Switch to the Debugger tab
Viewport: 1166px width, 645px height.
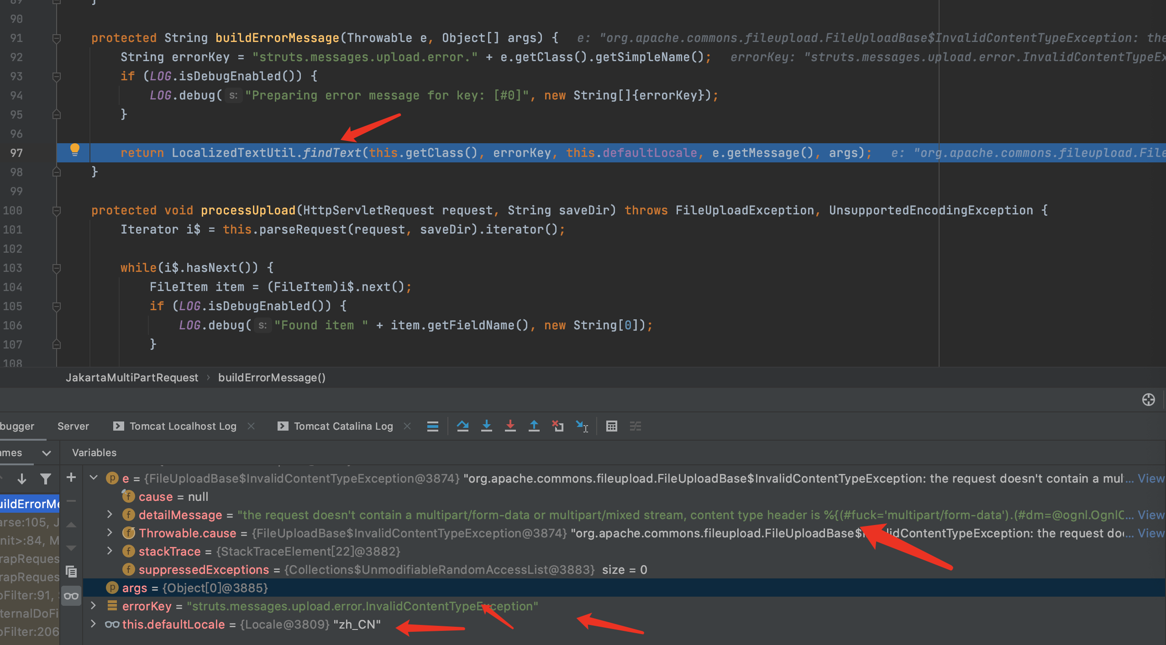coord(17,426)
